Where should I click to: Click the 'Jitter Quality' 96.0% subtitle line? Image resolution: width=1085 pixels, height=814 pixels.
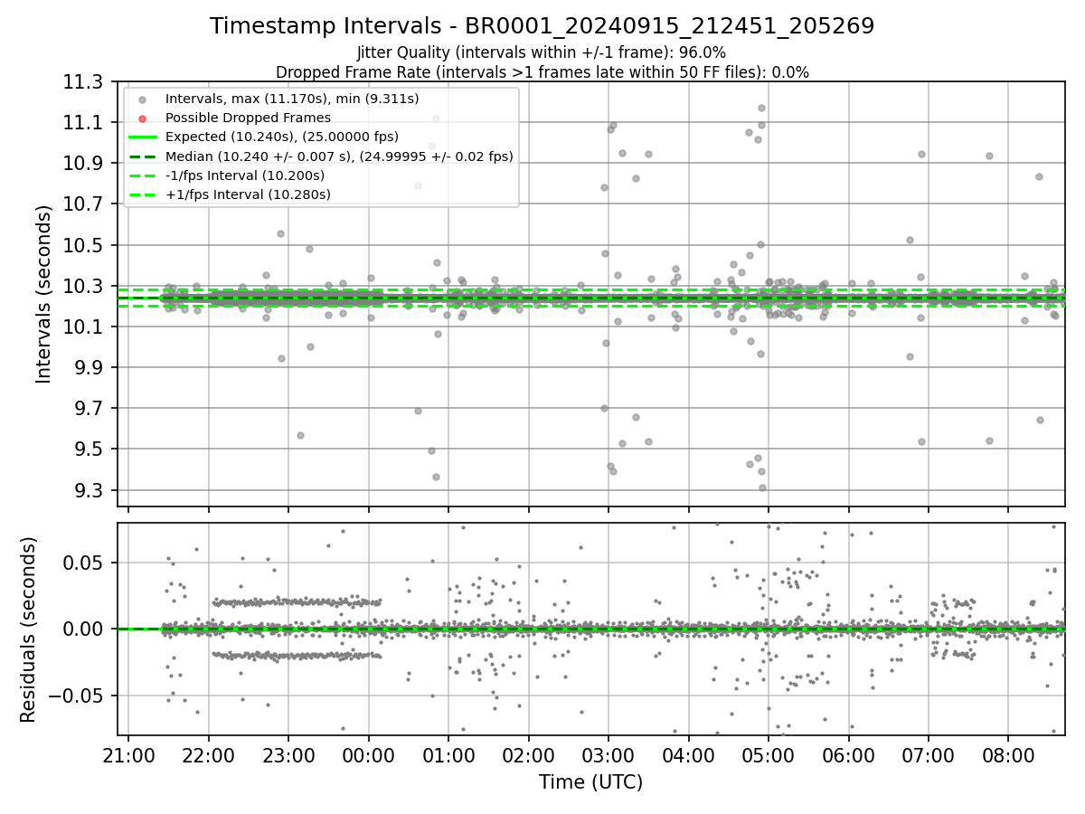542,52
